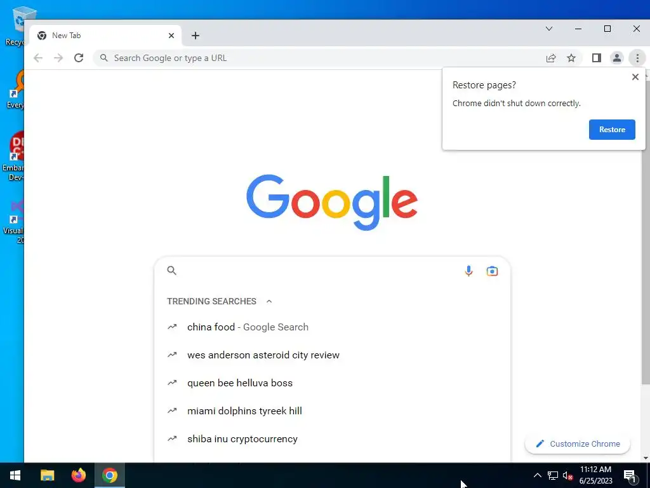Image resolution: width=650 pixels, height=488 pixels.
Task: Click the Customize Chrome button
Action: 578,444
